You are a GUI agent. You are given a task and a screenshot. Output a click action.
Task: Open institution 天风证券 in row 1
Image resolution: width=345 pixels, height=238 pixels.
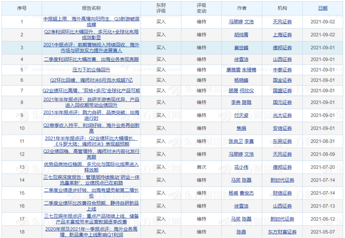pos(282,22)
